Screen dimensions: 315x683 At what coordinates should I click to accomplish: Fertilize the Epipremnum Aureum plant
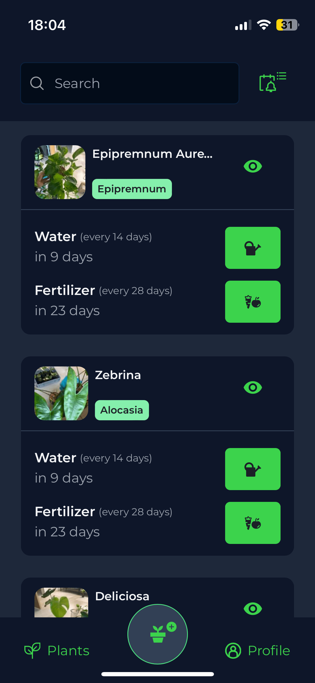click(253, 302)
